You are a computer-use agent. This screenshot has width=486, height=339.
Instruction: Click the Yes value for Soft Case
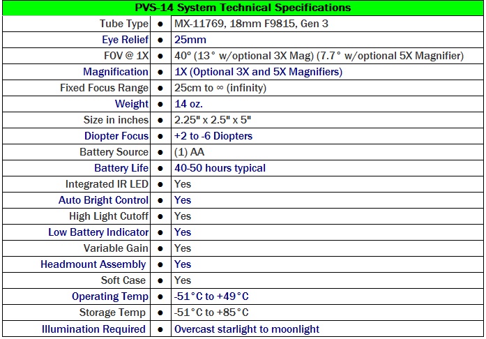click(x=183, y=280)
